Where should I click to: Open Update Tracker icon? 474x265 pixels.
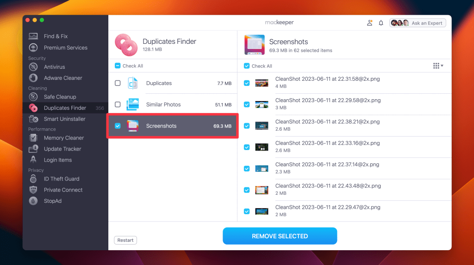point(33,149)
